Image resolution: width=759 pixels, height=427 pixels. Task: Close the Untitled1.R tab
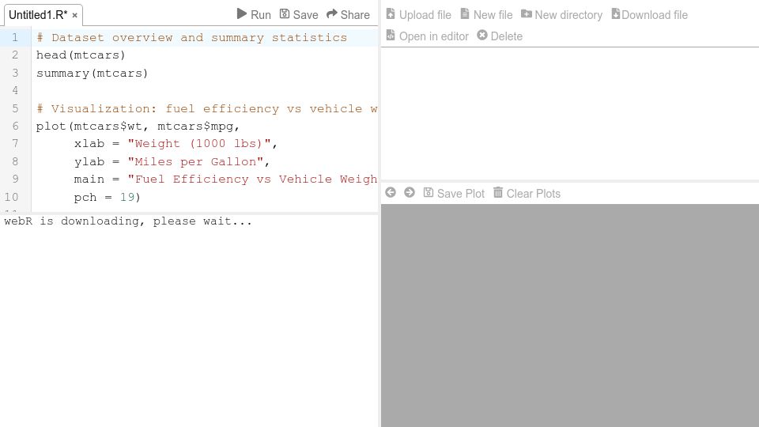[x=74, y=16]
